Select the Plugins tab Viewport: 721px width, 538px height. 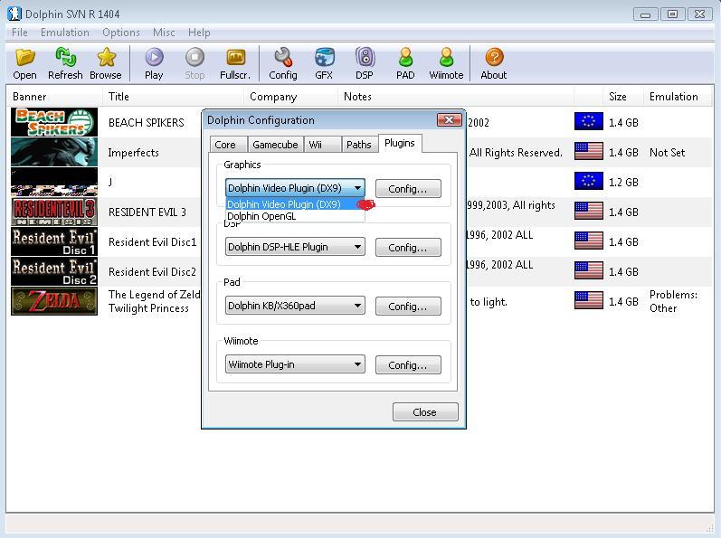click(x=400, y=143)
